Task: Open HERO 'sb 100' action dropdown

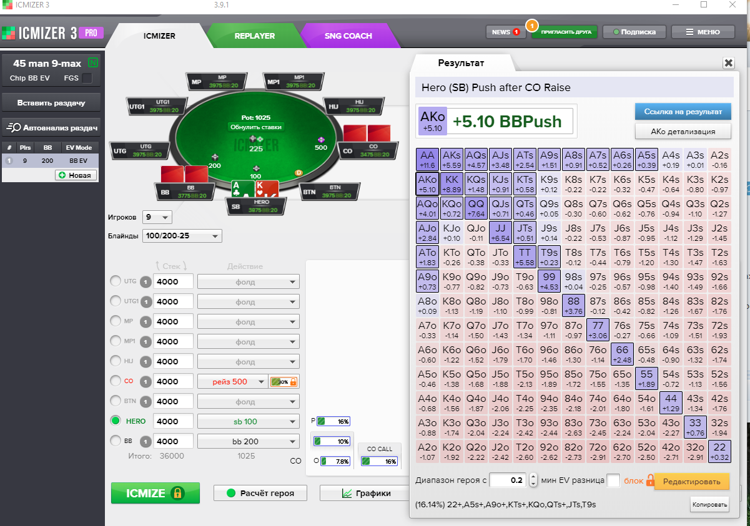Action: click(249, 421)
